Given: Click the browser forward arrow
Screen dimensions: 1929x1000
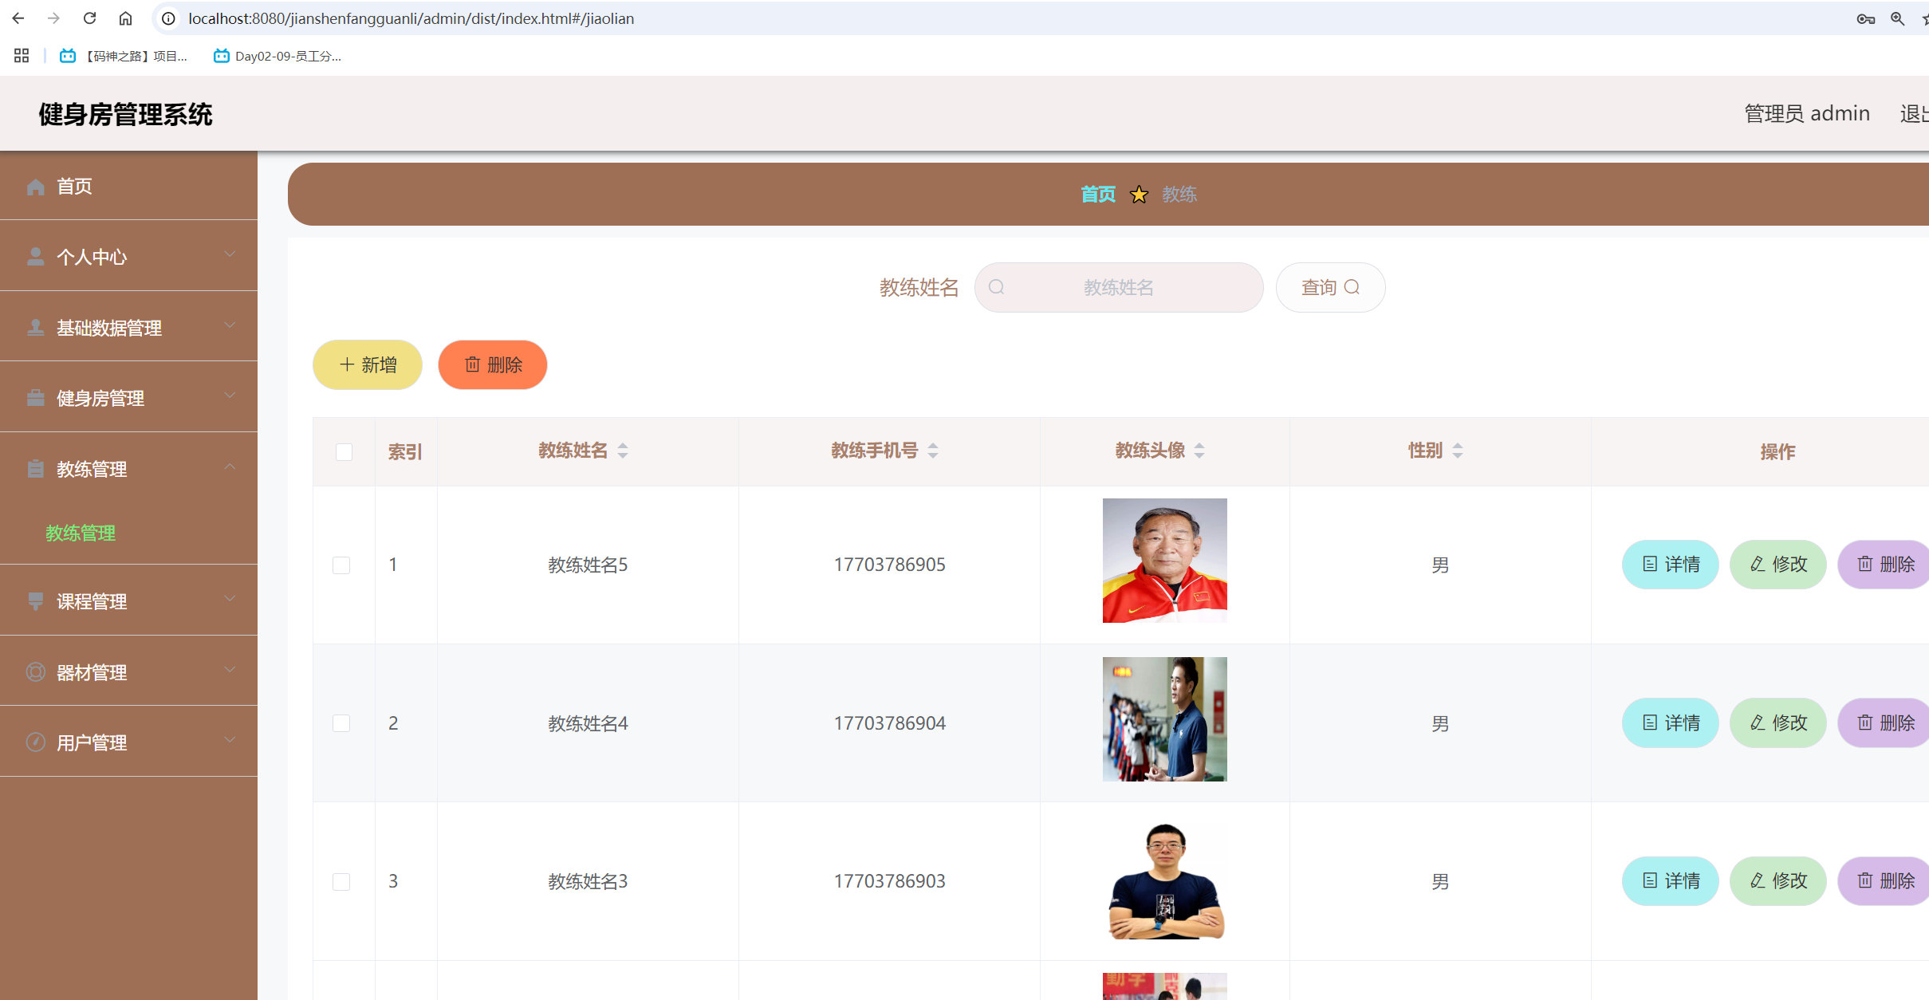Looking at the screenshot, I should pyautogui.click(x=53, y=18).
